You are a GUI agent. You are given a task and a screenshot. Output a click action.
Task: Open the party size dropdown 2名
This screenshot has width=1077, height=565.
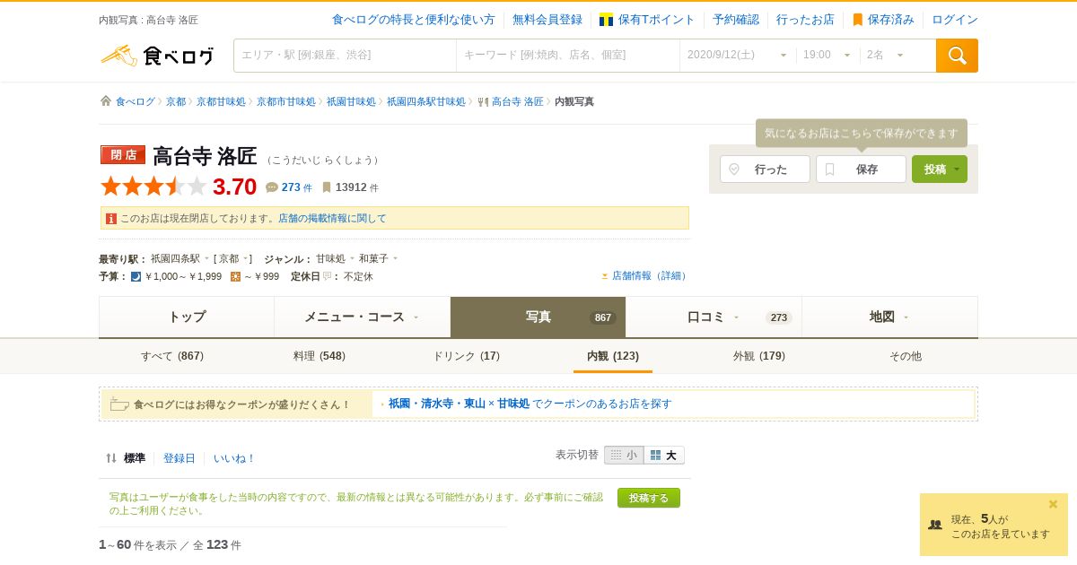[886, 56]
